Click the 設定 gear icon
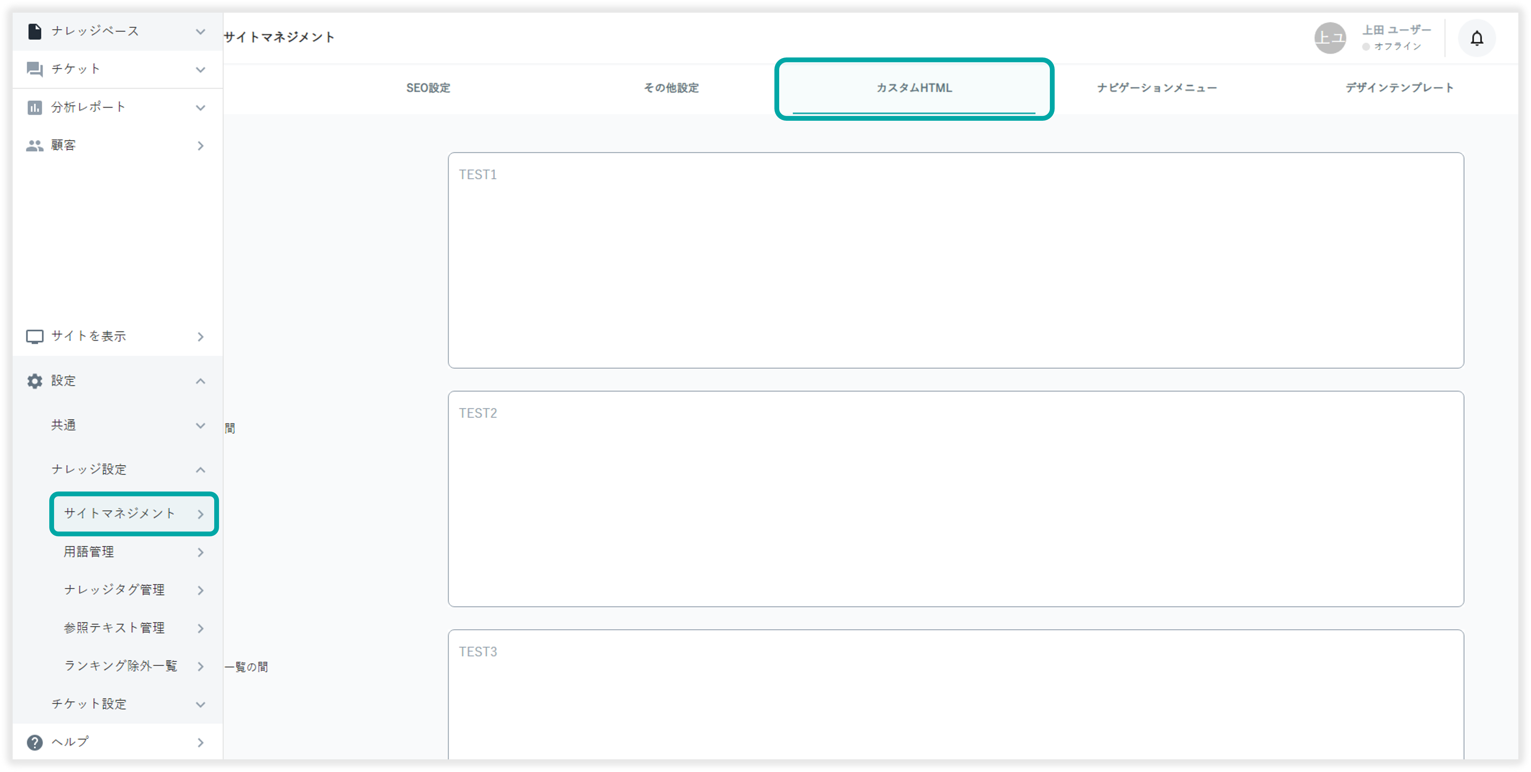 coord(35,381)
